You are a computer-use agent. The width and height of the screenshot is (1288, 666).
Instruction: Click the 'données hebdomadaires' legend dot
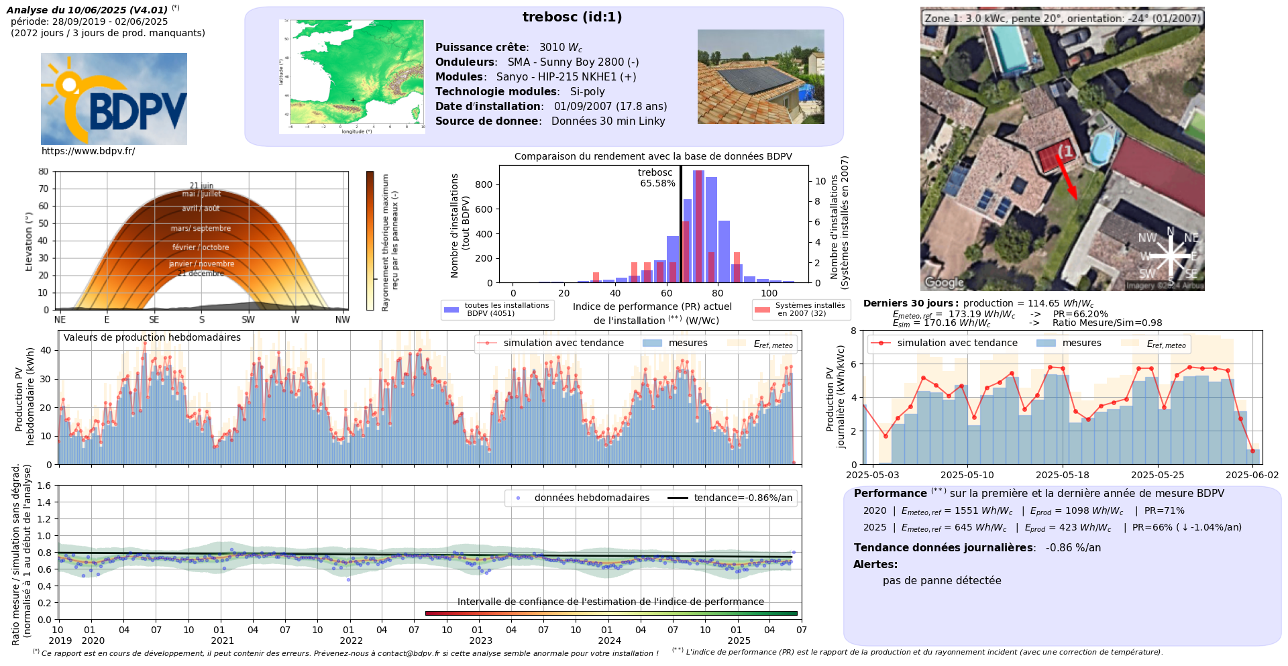[x=518, y=498]
